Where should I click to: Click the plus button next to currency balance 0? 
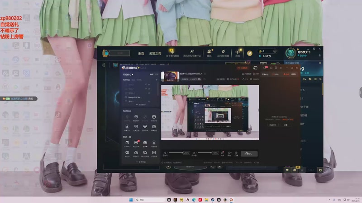tap(275, 51)
